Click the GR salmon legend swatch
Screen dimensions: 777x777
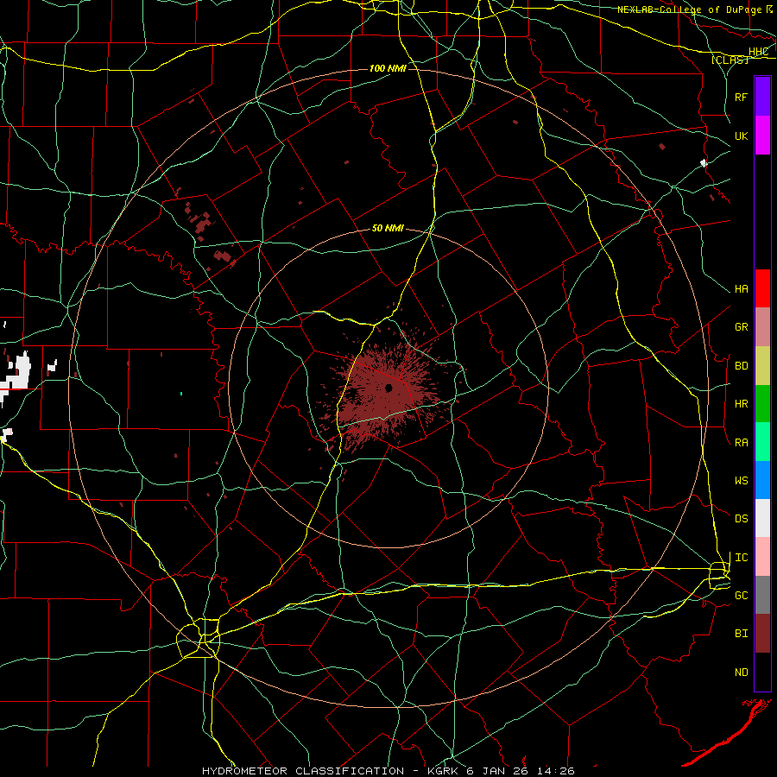pos(762,327)
